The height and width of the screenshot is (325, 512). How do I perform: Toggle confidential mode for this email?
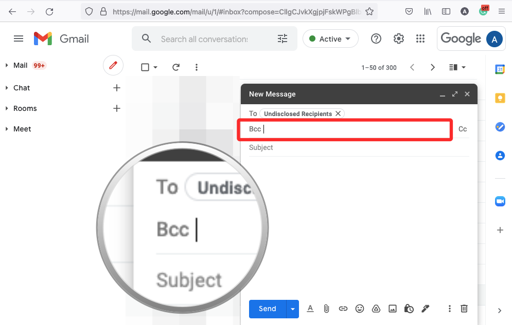(x=409, y=309)
